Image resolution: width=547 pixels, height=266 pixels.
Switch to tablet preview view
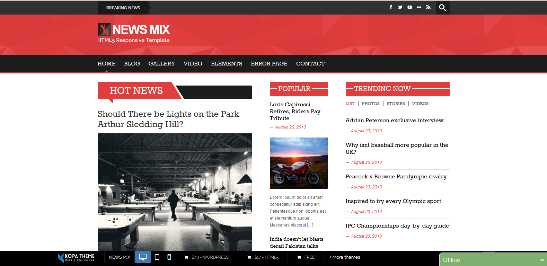coord(157,257)
